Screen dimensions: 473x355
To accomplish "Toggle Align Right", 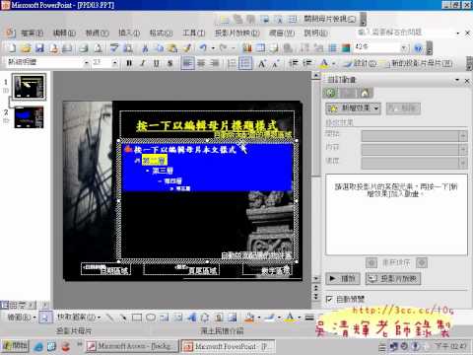I will coord(215,63).
